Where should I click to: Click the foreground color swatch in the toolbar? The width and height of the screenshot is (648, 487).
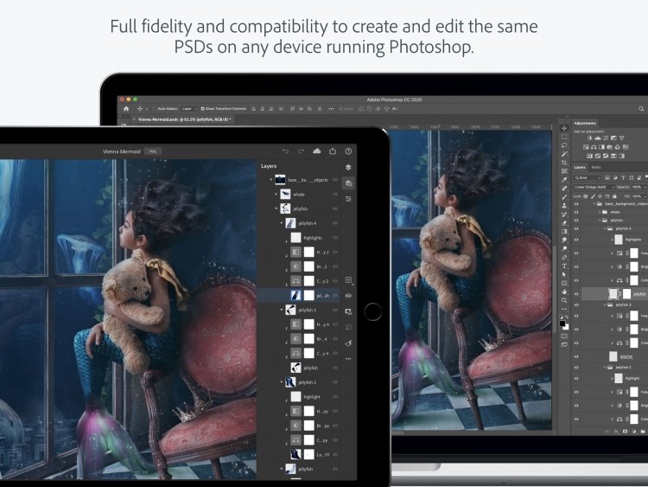(x=562, y=324)
